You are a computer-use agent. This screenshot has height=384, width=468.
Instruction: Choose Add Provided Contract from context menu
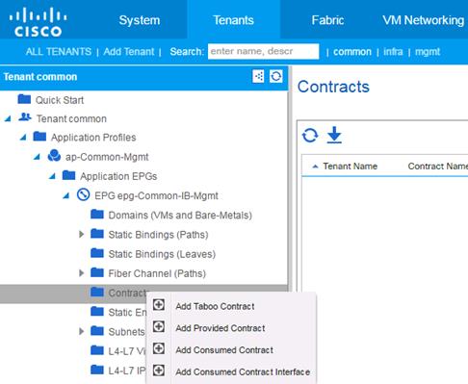click(x=221, y=328)
